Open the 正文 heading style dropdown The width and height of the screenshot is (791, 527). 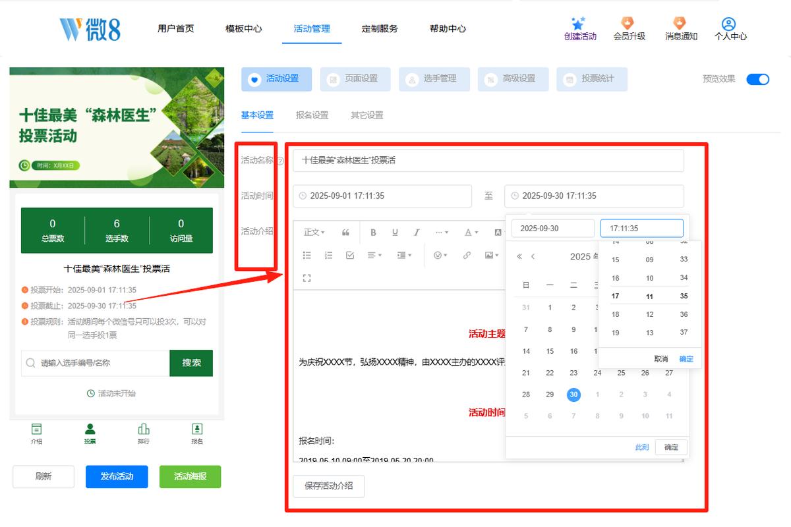point(313,233)
